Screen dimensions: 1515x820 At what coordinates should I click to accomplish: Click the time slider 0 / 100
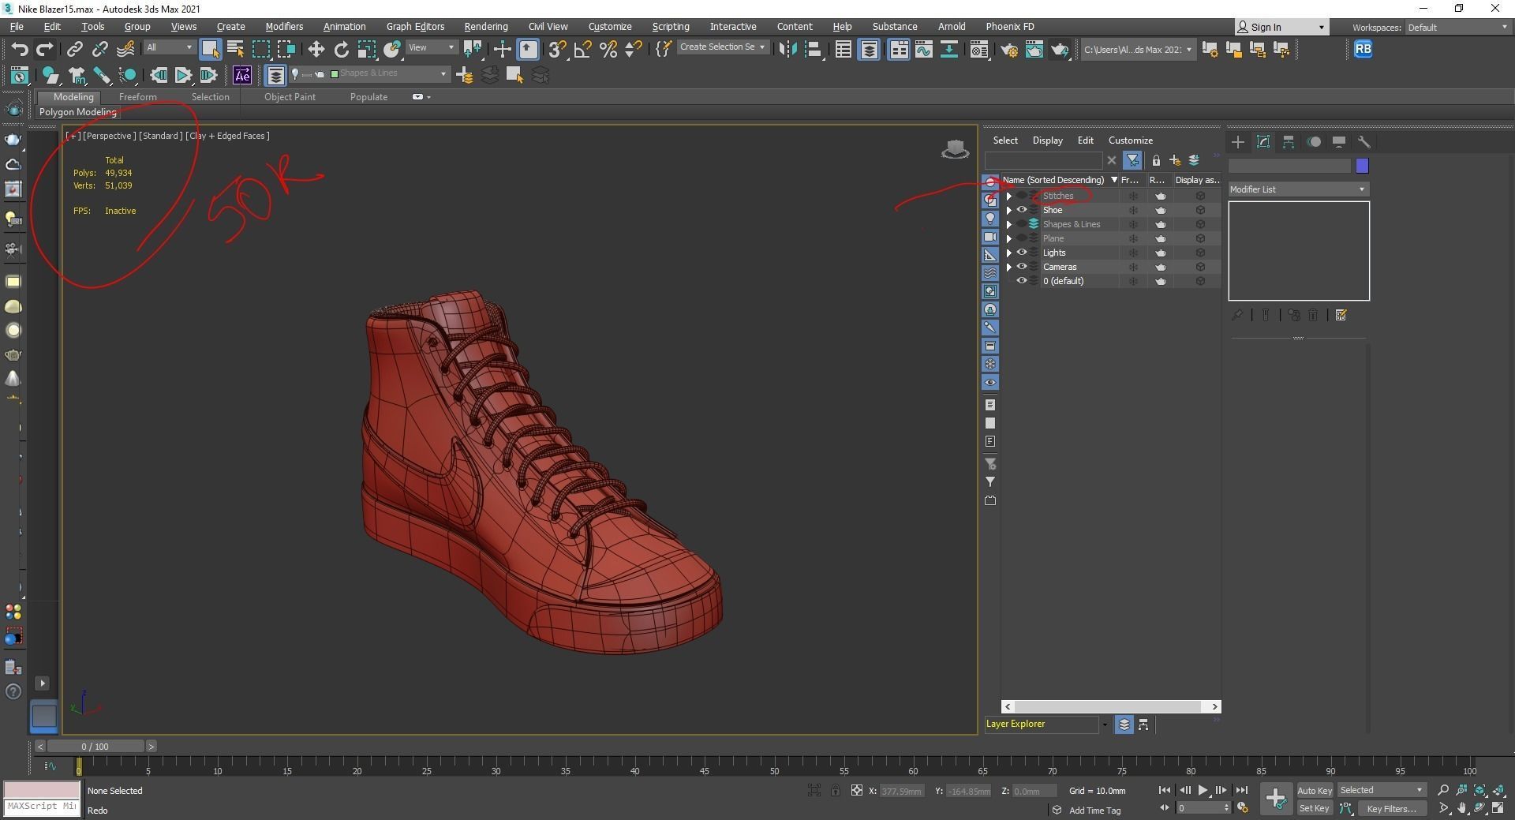(95, 746)
